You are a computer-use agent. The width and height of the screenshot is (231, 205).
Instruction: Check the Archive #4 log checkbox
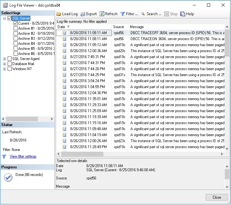click(x=15, y=44)
